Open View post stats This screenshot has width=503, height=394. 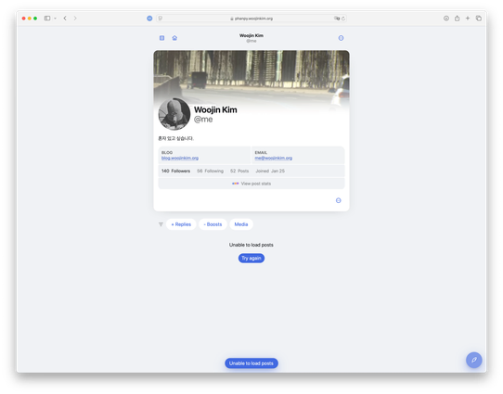coord(251,184)
